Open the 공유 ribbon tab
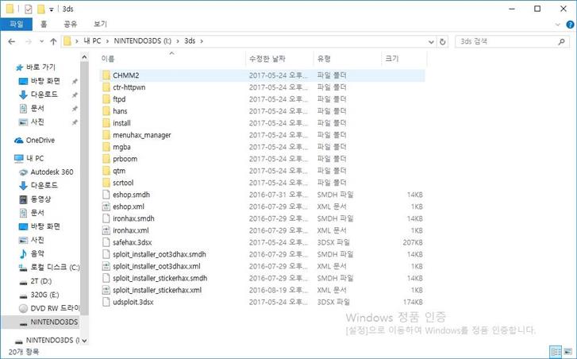 (x=71, y=25)
